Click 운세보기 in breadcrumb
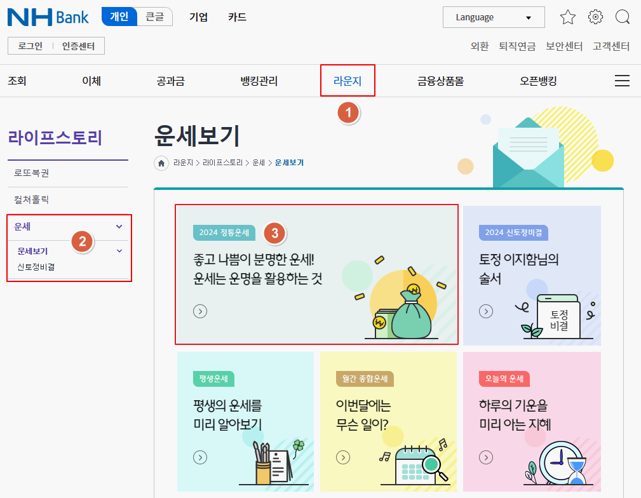 [289, 163]
